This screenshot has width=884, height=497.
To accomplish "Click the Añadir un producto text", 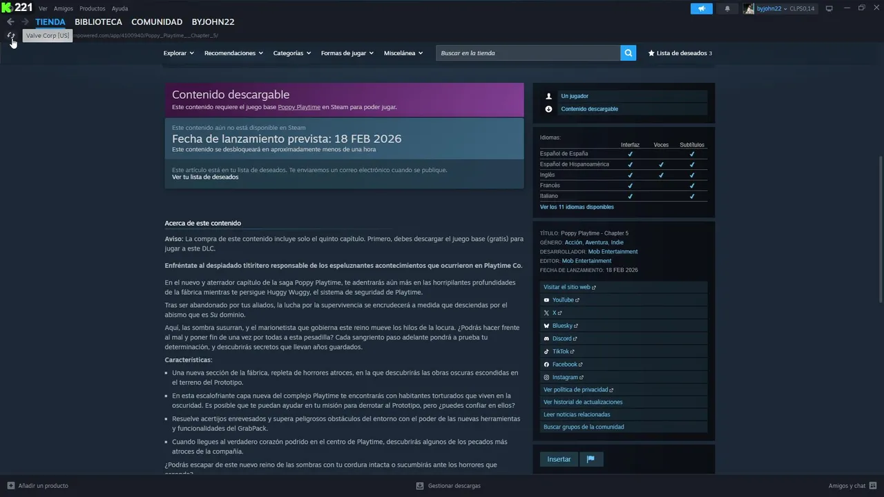I will 43,486.
